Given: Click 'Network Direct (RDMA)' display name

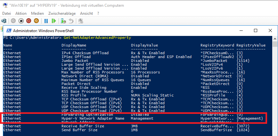Looking at the screenshot, I should pyautogui.click(x=85, y=76).
